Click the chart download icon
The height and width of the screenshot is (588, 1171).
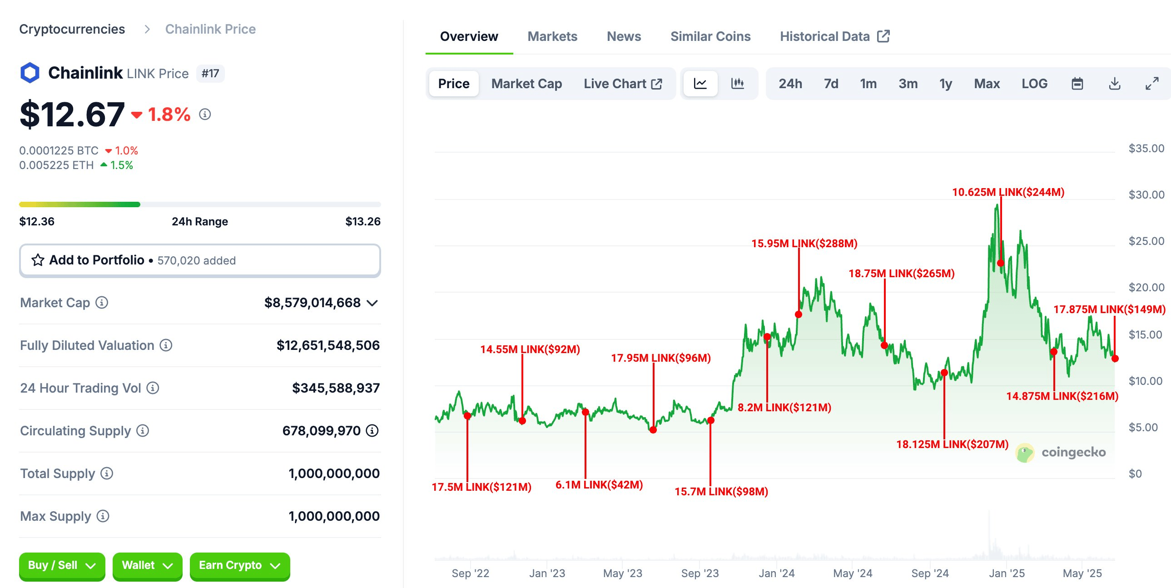(x=1115, y=84)
